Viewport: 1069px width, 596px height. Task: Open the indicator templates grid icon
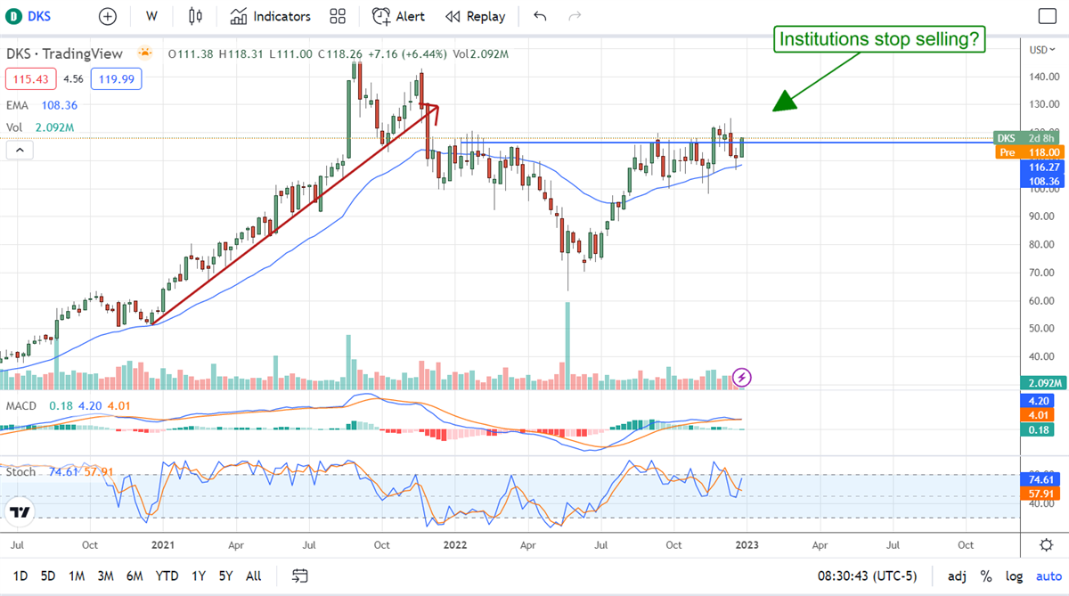338,16
